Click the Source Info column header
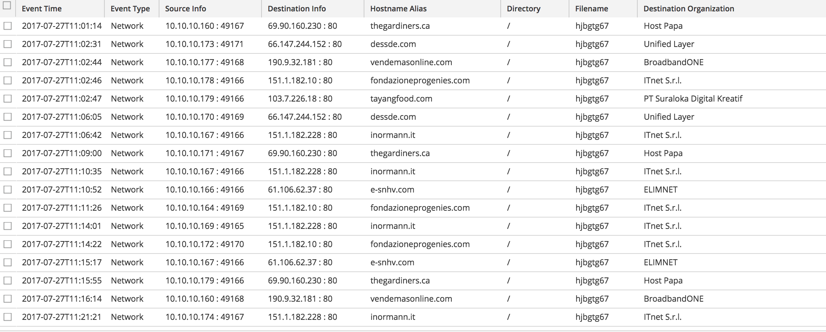The image size is (826, 332). [x=186, y=9]
